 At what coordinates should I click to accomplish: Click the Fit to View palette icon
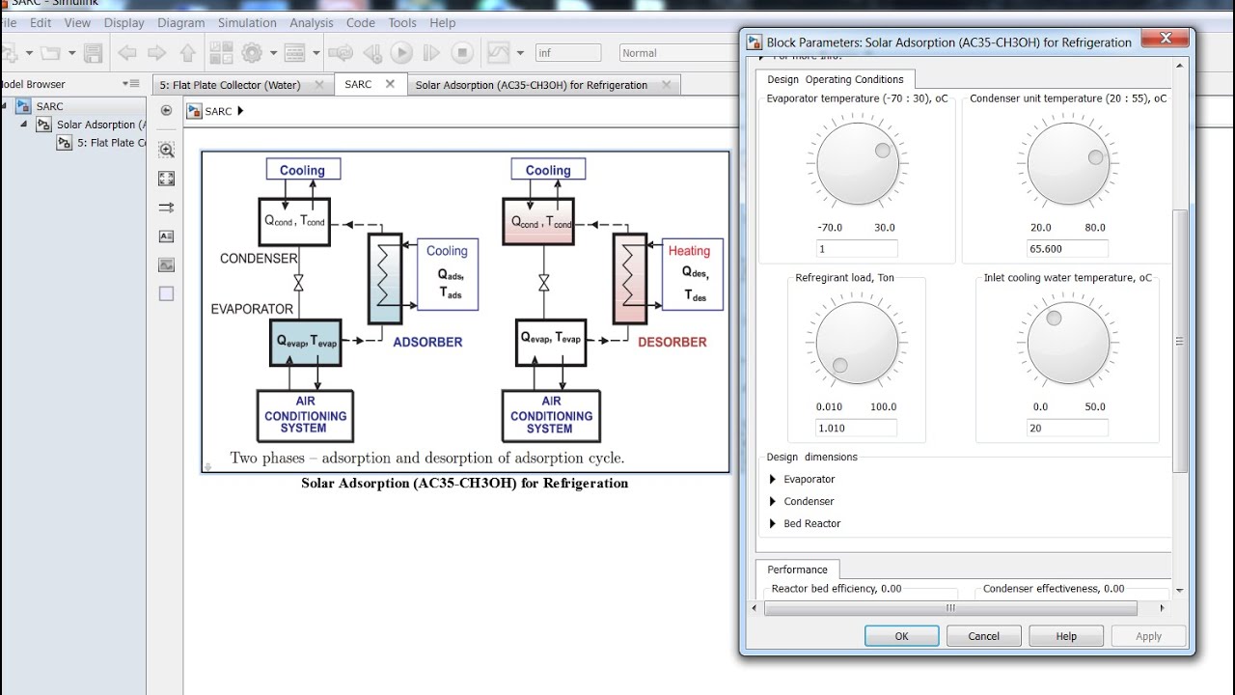(166, 179)
